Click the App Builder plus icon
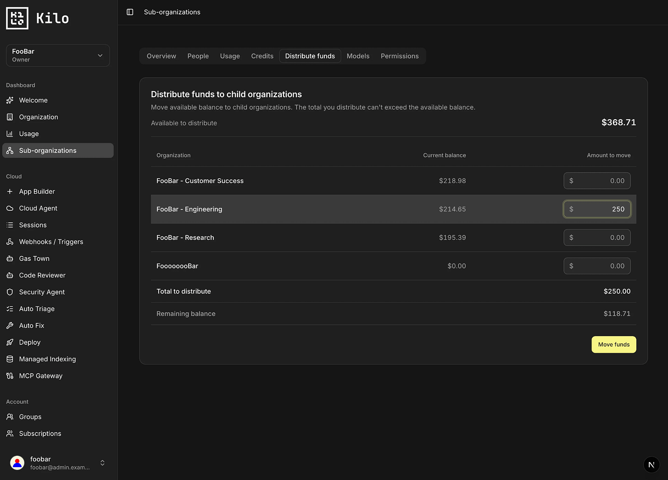 coord(10,192)
